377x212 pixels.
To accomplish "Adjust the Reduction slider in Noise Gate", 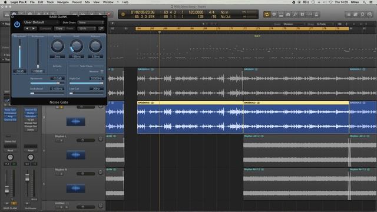I will pyautogui.click(x=38, y=54).
